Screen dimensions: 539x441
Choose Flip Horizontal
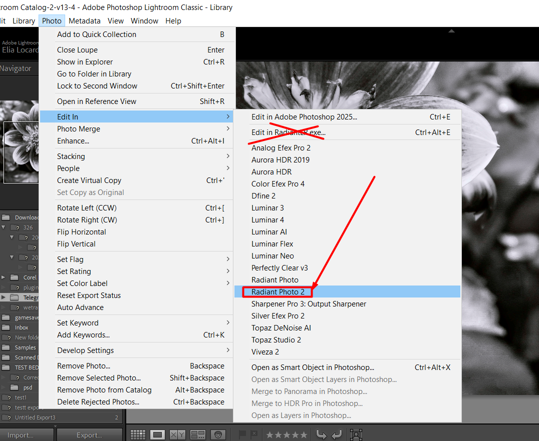[136, 231]
